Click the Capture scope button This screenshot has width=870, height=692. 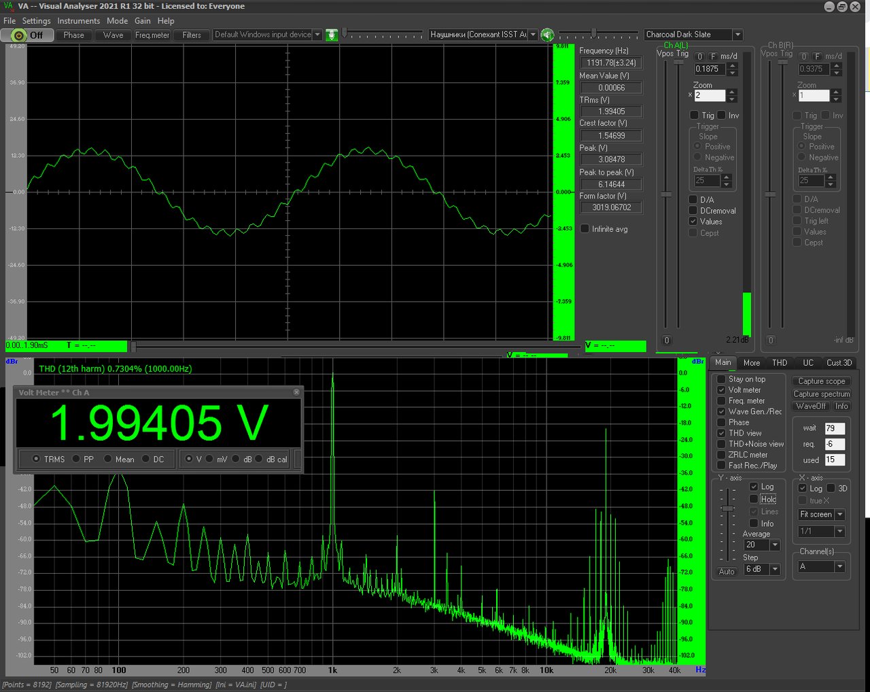click(x=822, y=381)
